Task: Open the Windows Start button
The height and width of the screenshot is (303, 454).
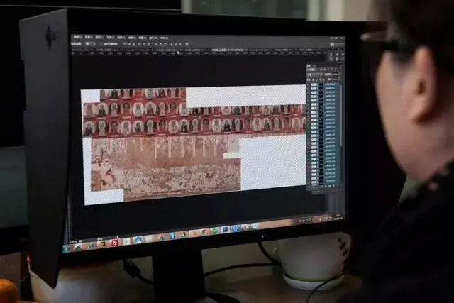Action: (66, 248)
